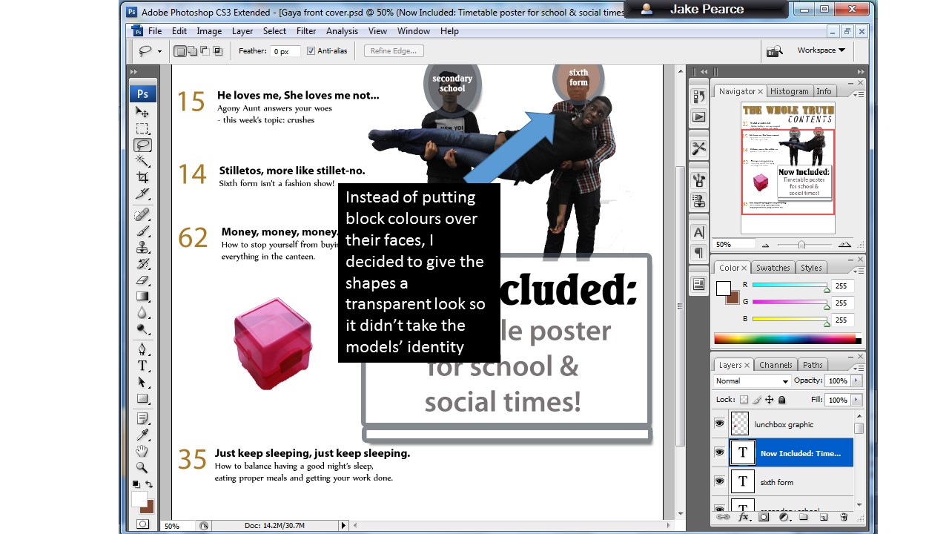Select the Crop tool

tap(142, 177)
